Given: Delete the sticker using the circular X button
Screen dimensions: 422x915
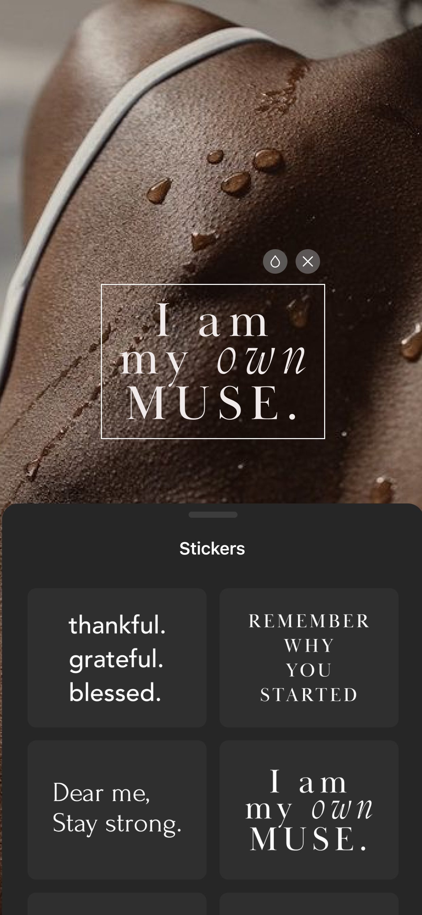Looking at the screenshot, I should click(x=307, y=261).
